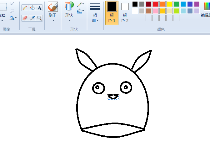Pick the green color swatch
Viewport: 210px width, 147px height.
coord(176,4)
